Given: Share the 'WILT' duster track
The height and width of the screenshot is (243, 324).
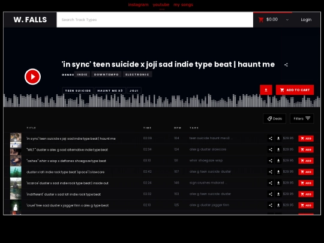Looking at the screenshot, I should (x=271, y=149).
